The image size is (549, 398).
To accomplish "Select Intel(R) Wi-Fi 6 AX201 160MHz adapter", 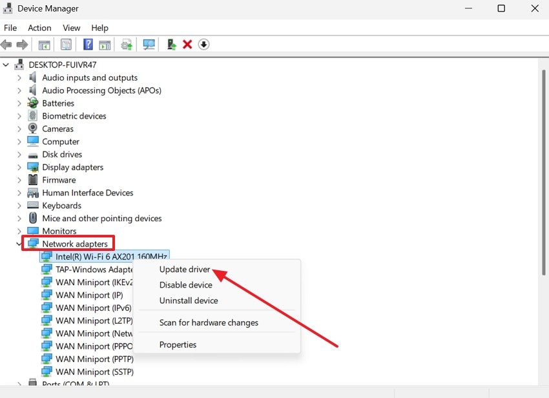I will (x=105, y=256).
